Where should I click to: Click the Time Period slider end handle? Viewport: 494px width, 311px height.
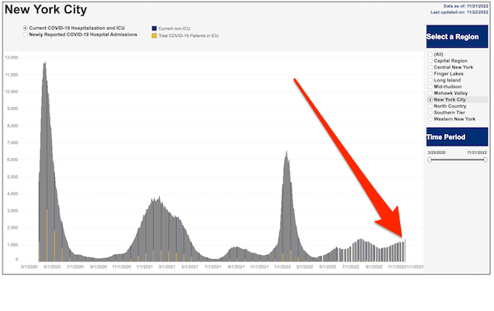click(x=486, y=160)
